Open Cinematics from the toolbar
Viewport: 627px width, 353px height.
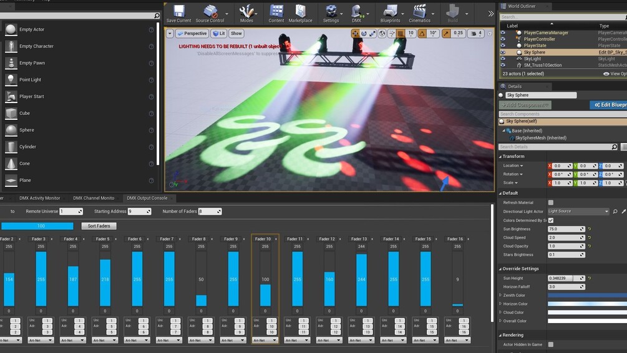[x=419, y=11]
